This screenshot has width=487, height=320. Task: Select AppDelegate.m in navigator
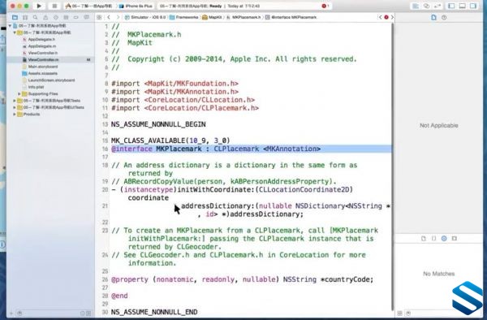point(42,46)
